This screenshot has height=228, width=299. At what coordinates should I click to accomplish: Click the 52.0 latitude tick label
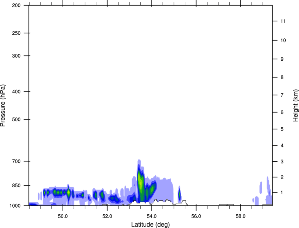tap(107, 216)
